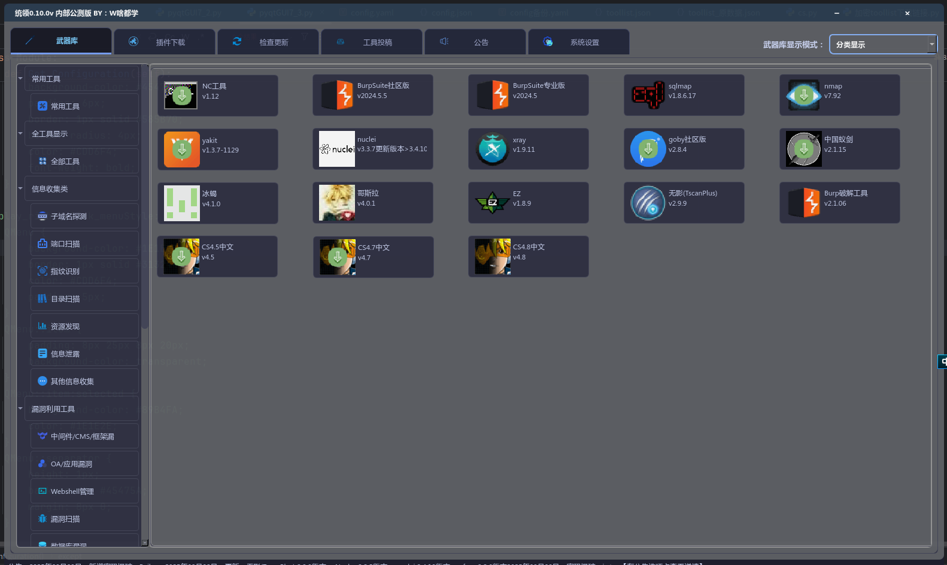This screenshot has height=565, width=947.
Task: Open the nuclei tool tile
Action: tap(337, 149)
